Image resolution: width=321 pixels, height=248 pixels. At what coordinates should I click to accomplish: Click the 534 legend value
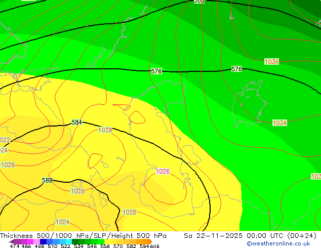78,246
